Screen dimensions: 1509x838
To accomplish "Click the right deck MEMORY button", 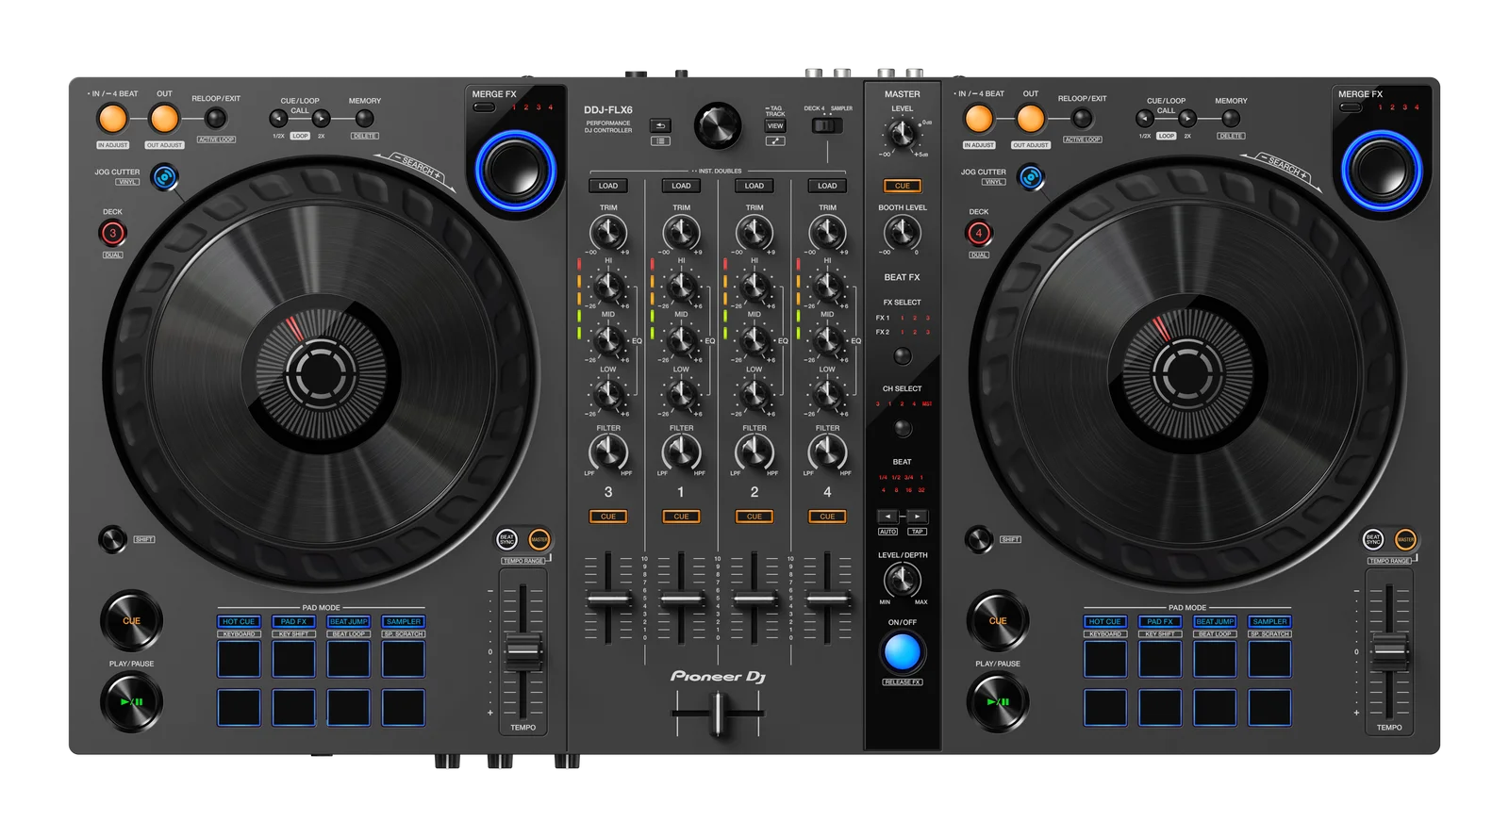I will (x=1231, y=119).
